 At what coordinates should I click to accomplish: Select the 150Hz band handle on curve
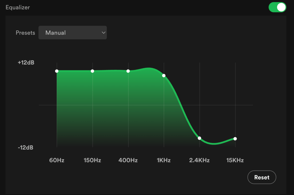click(x=92, y=71)
